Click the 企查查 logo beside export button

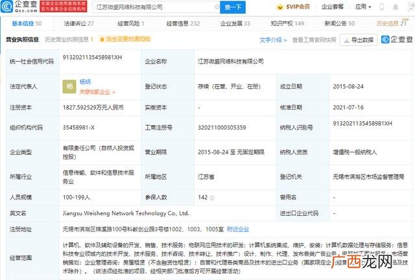coord(397,40)
